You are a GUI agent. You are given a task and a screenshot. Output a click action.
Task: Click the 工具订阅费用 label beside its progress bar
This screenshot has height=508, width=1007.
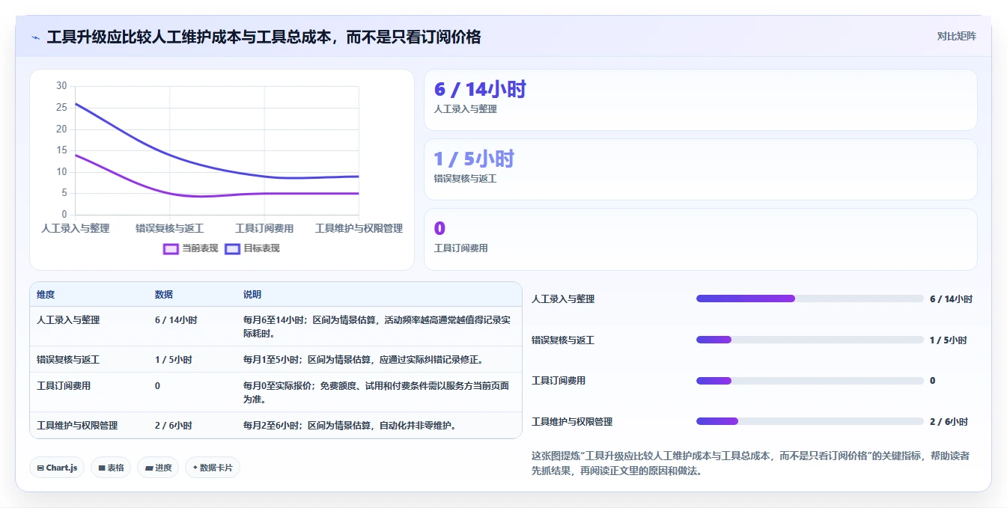(x=559, y=381)
